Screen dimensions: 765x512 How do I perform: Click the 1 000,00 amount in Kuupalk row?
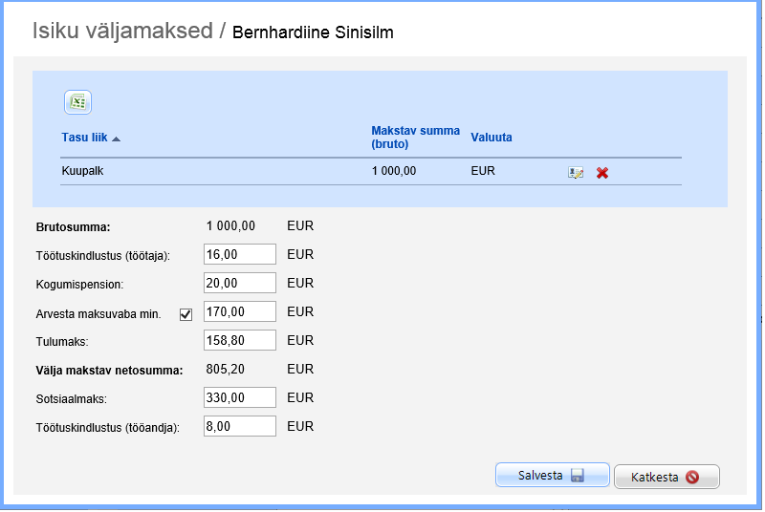(x=394, y=172)
